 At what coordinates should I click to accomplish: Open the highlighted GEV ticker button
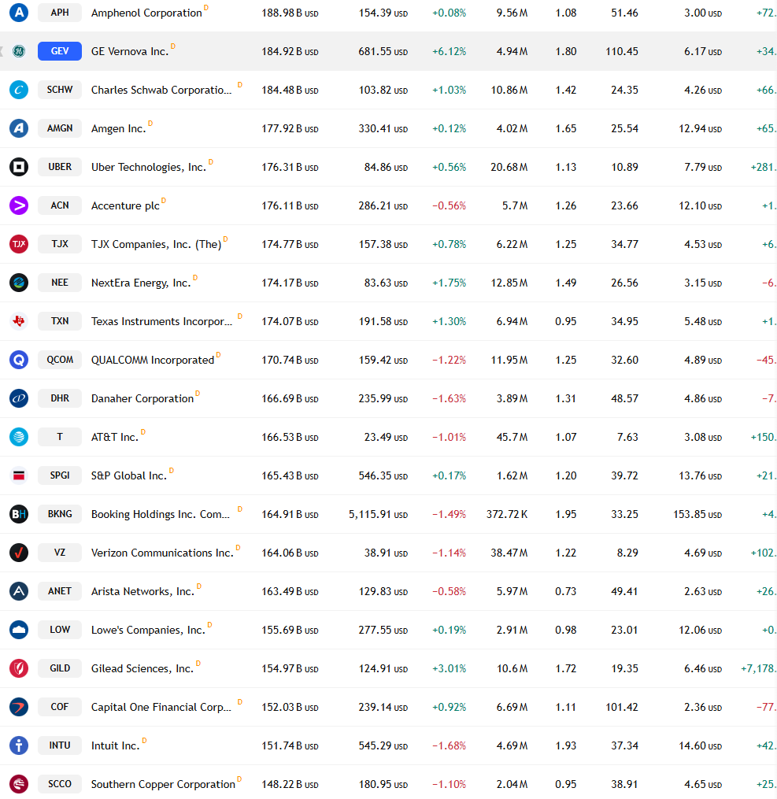(x=60, y=51)
